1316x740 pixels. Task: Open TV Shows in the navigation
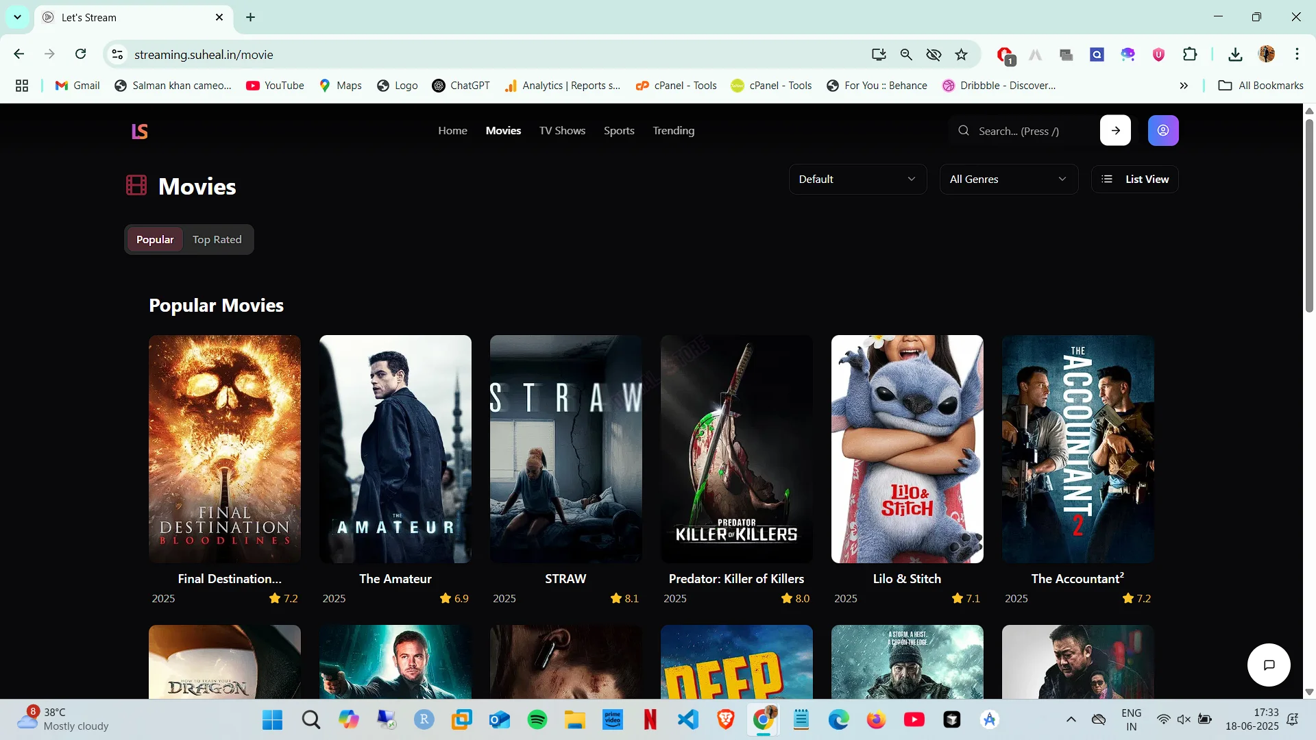pyautogui.click(x=562, y=130)
